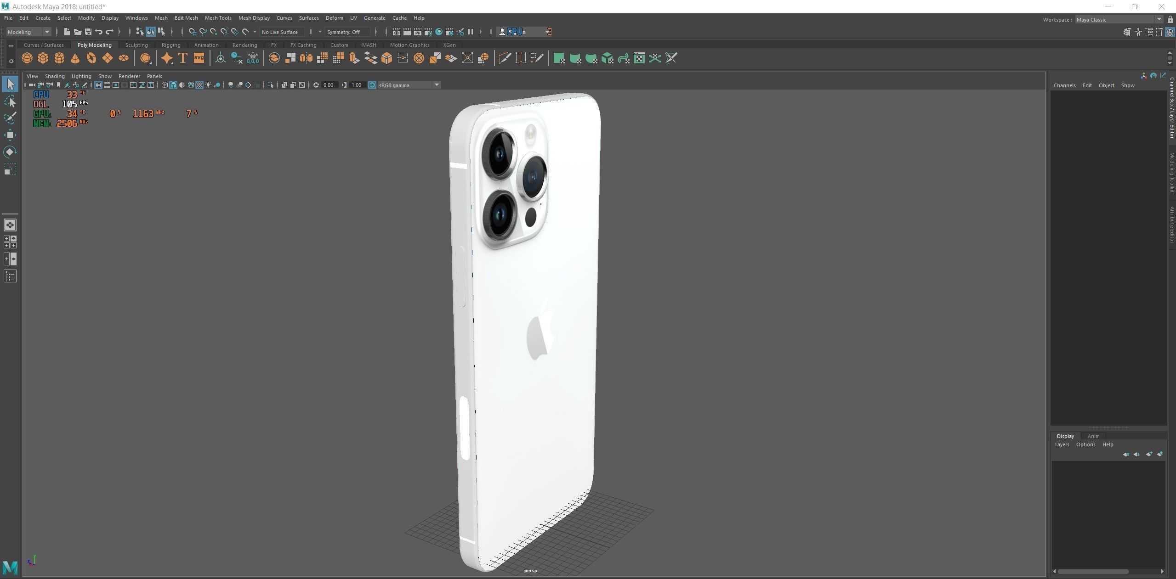1176x579 pixels.
Task: Open the Workspace Maya Classic dropdown
Action: [x=1119, y=19]
